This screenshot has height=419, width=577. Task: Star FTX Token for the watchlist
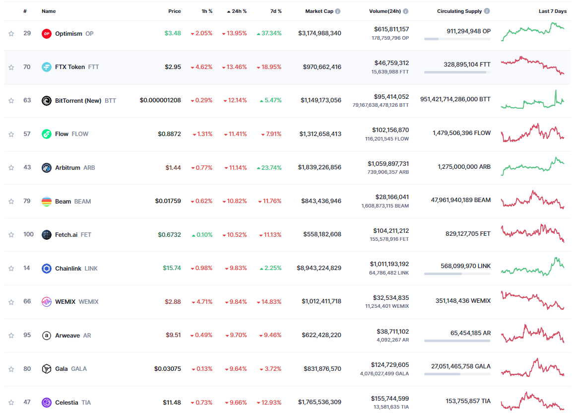pos(11,67)
